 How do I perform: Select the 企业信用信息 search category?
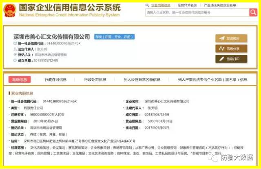pyautogui.click(x=161, y=5)
